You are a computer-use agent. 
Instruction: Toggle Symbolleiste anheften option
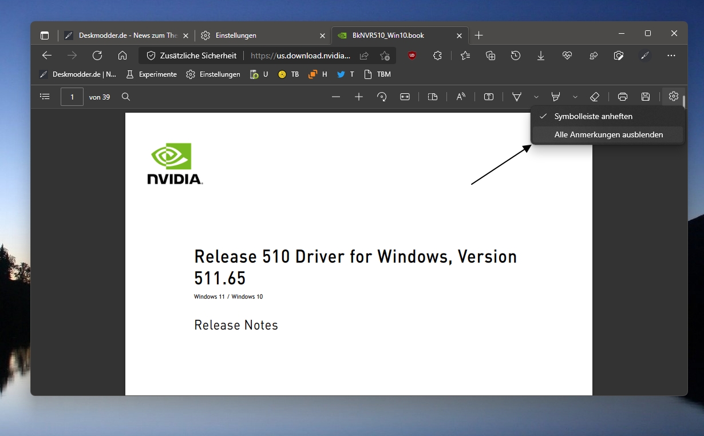pyautogui.click(x=608, y=116)
